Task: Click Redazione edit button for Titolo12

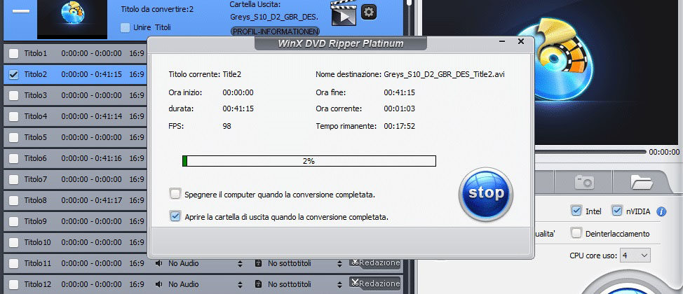Action: point(374,283)
